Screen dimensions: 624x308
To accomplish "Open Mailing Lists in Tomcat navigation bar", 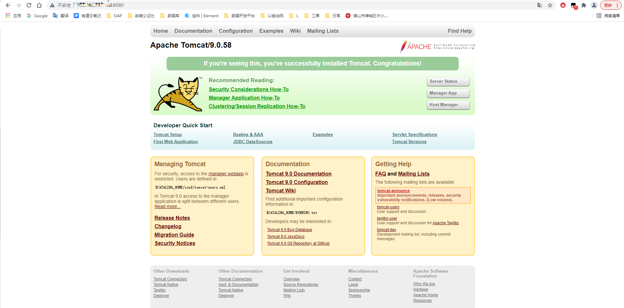I will coord(323,31).
